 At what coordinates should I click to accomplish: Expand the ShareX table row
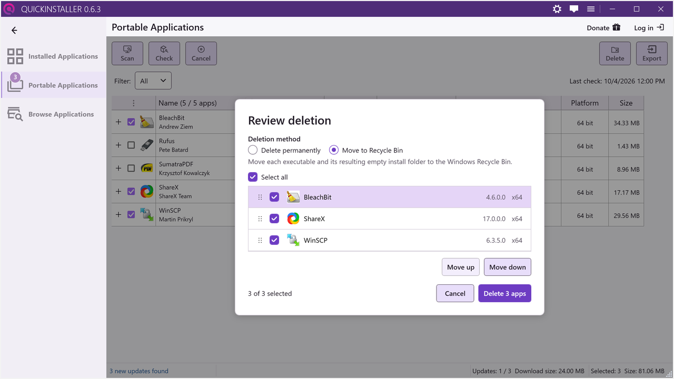point(118,192)
